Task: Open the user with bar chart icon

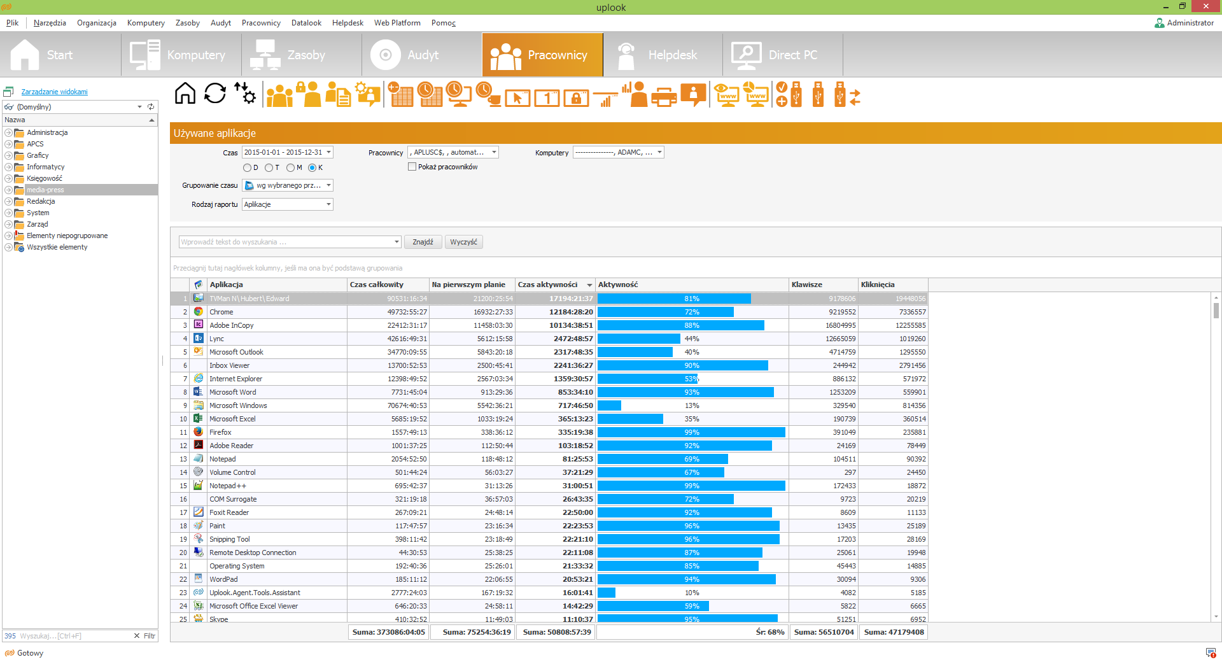Action: coord(635,94)
